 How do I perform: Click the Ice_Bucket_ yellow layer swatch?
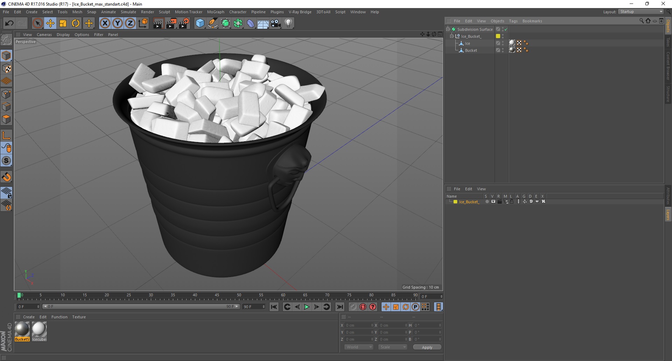[498, 36]
